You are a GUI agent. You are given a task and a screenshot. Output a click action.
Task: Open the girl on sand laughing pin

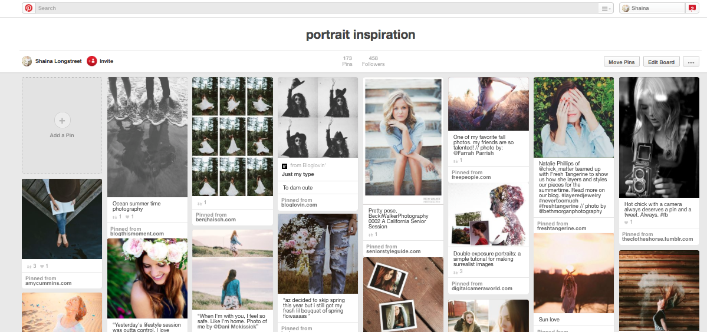click(62, 312)
